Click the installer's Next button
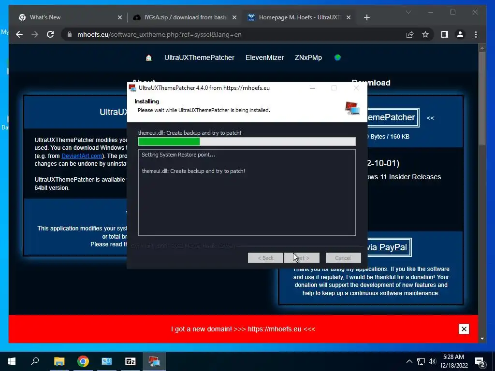The height and width of the screenshot is (371, 495). pos(302,258)
